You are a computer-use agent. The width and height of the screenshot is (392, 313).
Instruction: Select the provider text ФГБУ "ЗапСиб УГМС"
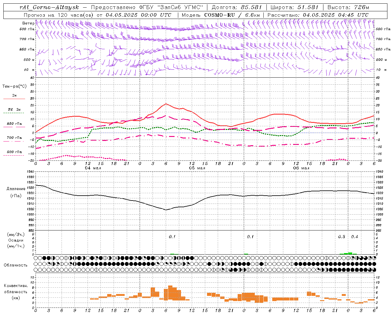click(171, 7)
